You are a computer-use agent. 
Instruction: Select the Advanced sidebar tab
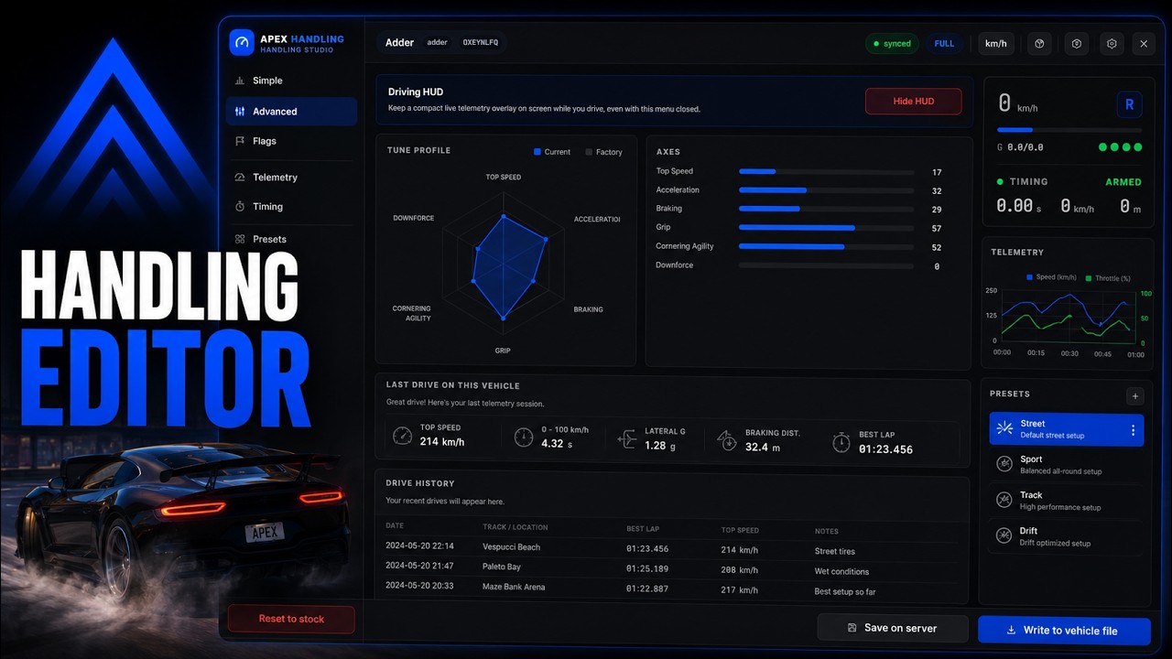coord(291,112)
